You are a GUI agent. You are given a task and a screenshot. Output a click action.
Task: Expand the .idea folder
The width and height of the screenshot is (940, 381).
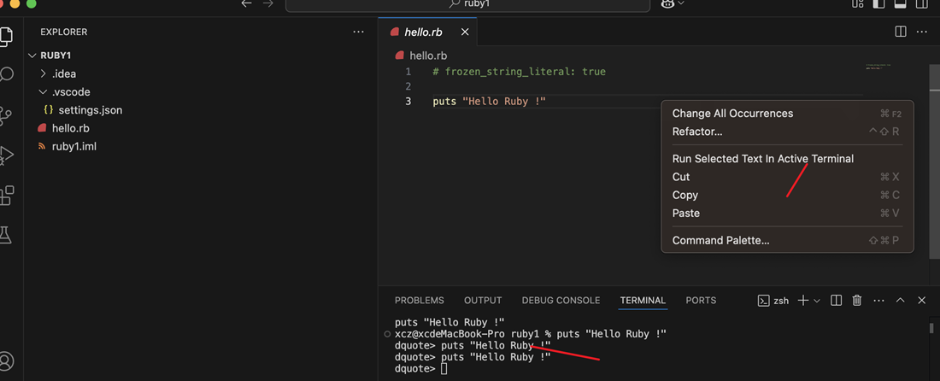coord(44,74)
